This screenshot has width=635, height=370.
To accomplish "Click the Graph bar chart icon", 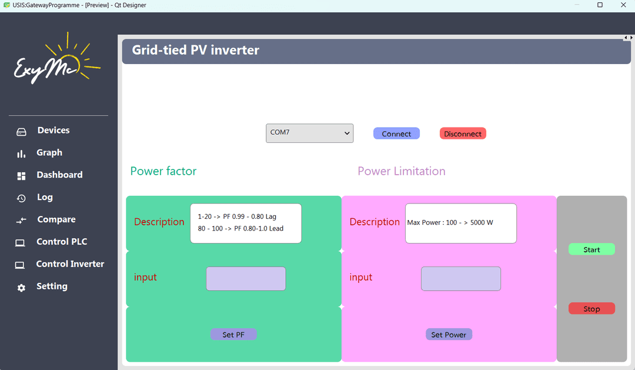I will [21, 154].
